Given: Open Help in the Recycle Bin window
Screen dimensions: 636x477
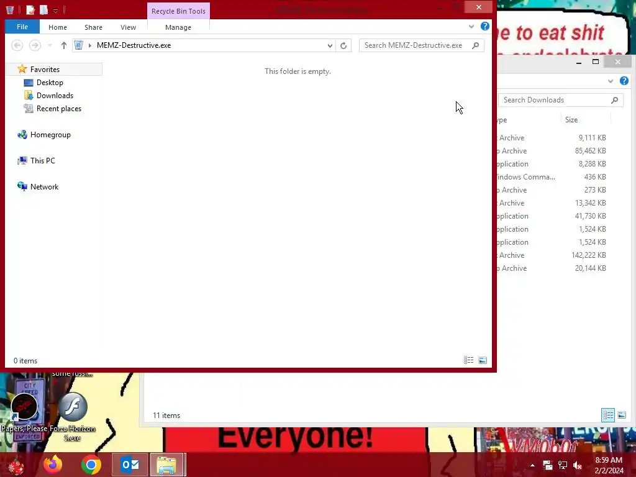Looking at the screenshot, I should [484, 26].
